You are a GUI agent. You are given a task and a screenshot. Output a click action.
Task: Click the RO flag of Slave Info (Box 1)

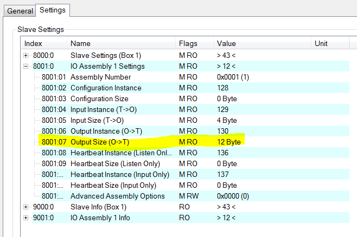click(x=184, y=207)
